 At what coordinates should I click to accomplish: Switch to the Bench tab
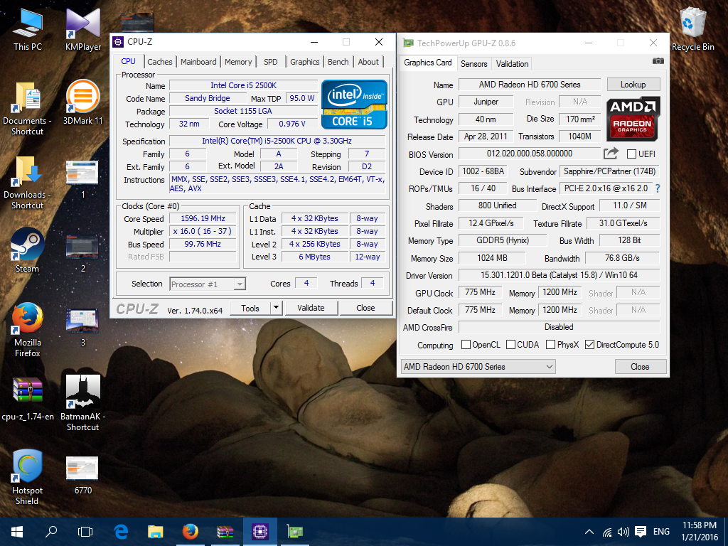point(338,62)
